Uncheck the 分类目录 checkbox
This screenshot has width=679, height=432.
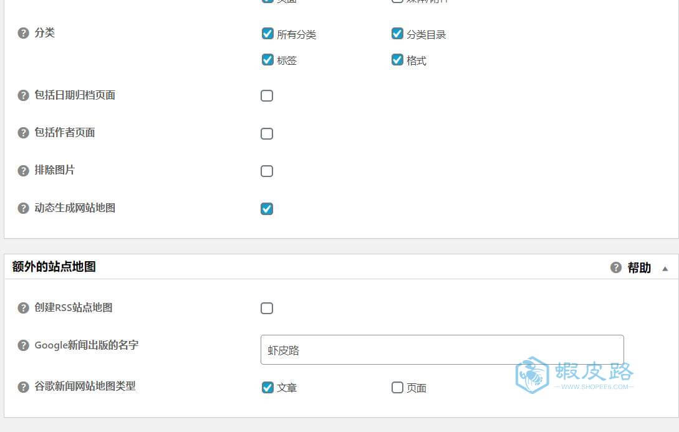[397, 34]
